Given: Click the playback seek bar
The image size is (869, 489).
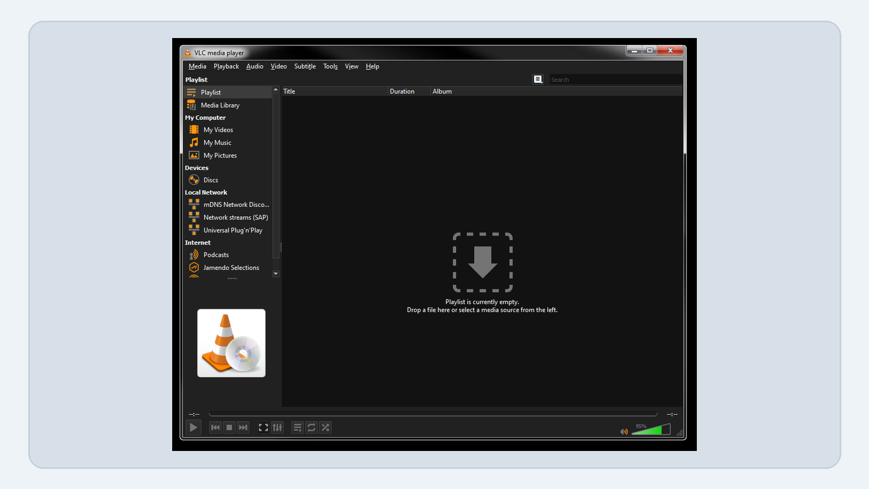Looking at the screenshot, I should pyautogui.click(x=433, y=415).
